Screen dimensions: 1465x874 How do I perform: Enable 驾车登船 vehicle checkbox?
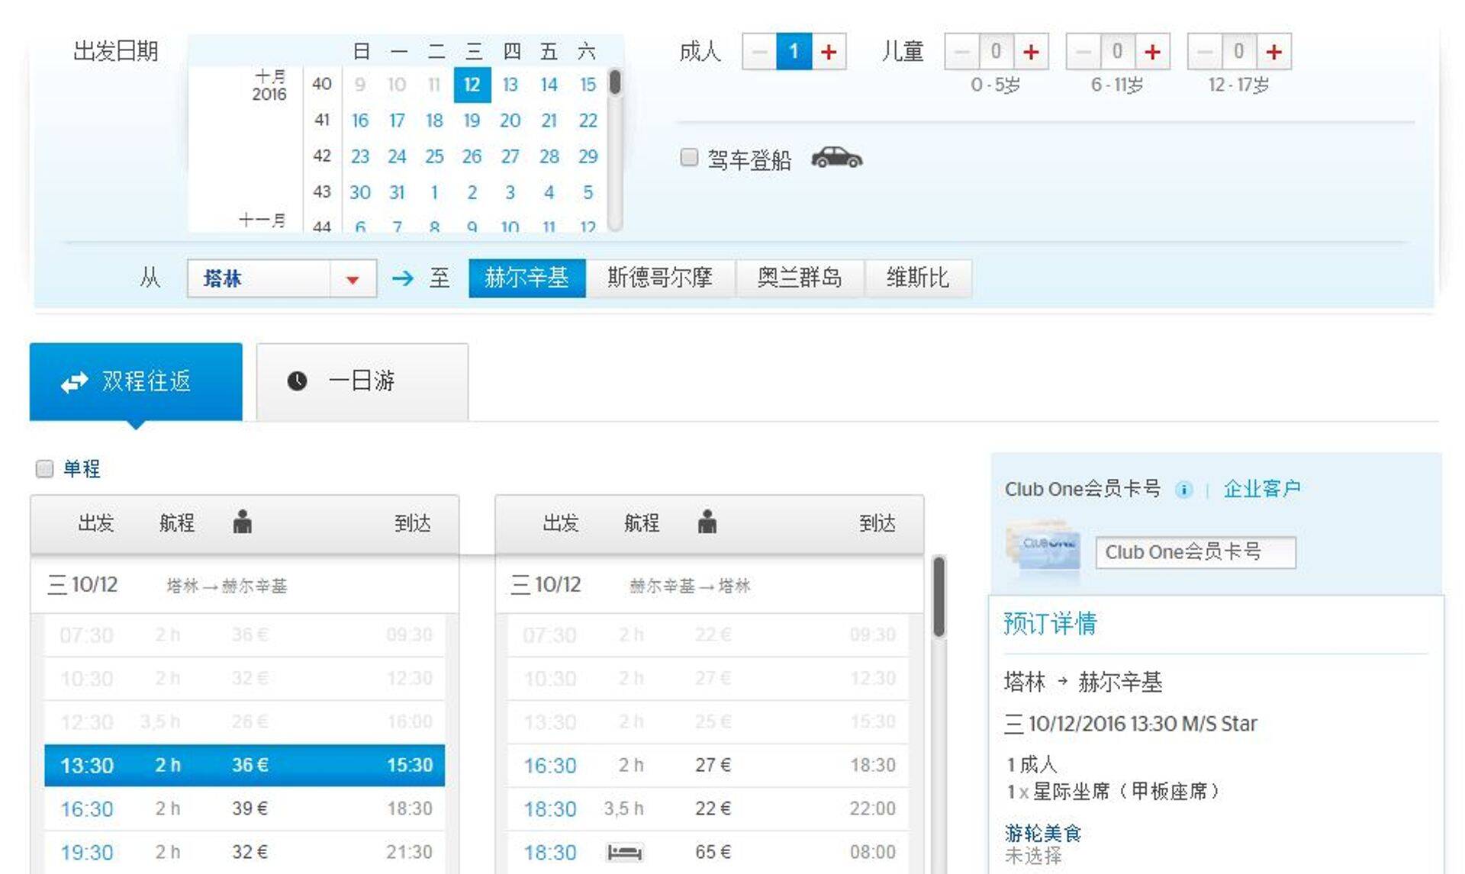tap(689, 158)
